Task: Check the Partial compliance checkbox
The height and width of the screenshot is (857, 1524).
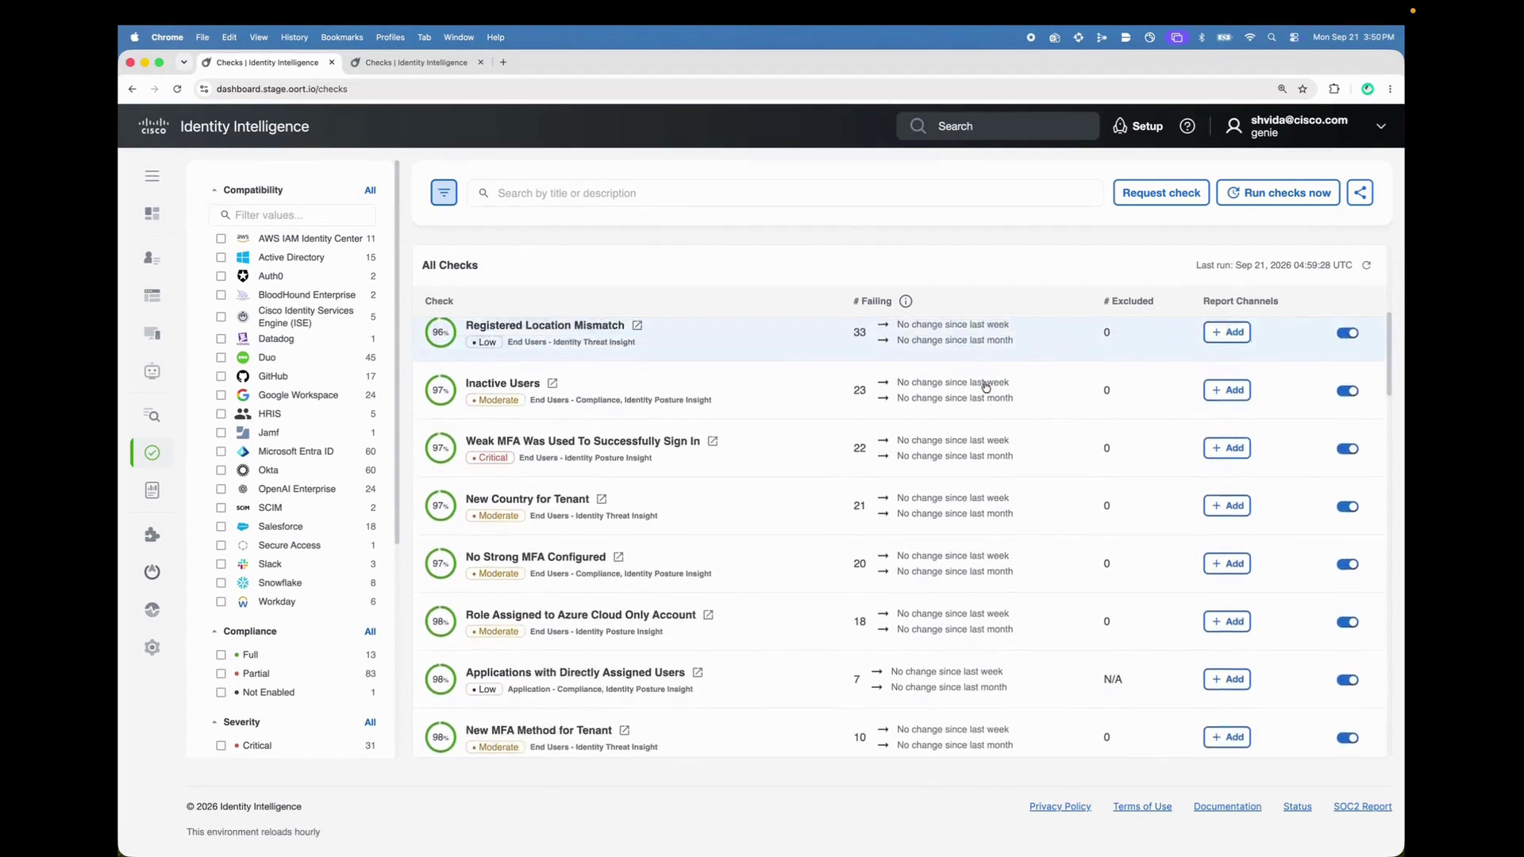Action: pos(221,674)
